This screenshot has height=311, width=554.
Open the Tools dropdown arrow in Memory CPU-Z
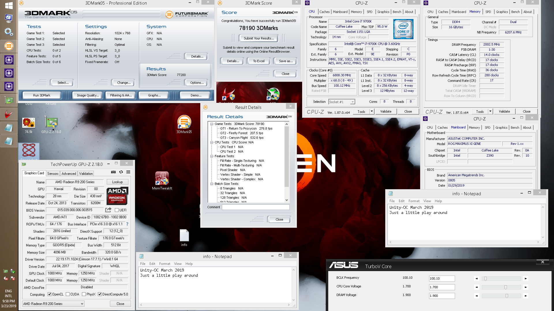pos(490,111)
